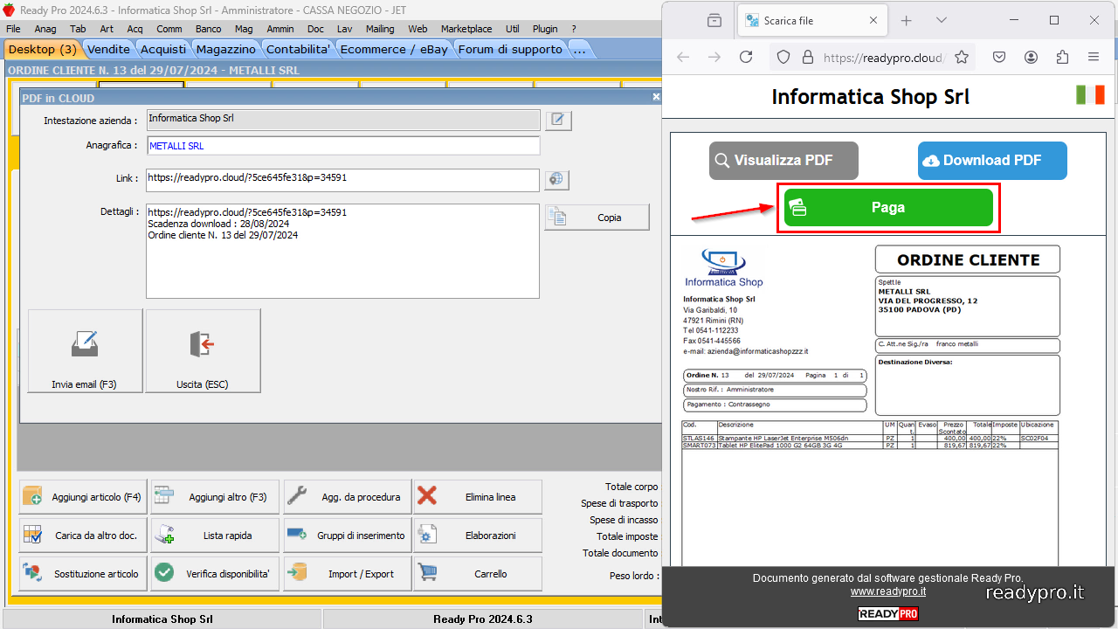Click Uscita (ESC) button
Viewport: 1118px width, 629px height.
click(x=203, y=350)
